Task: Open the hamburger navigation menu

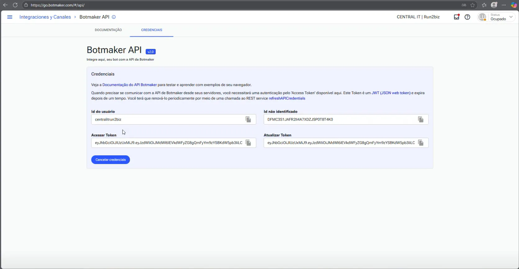Action: tap(10, 17)
